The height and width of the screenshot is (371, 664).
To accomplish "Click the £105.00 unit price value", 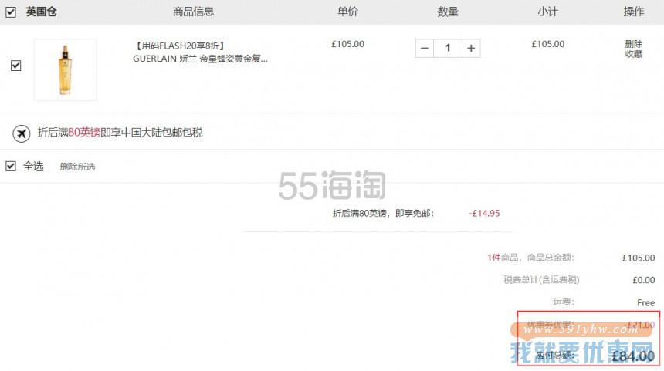I will coord(347,44).
